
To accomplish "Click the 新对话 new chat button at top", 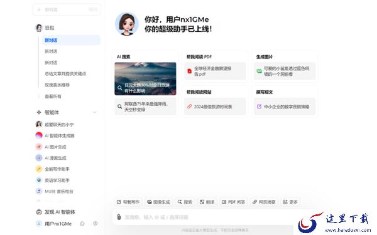I will coord(67,10).
